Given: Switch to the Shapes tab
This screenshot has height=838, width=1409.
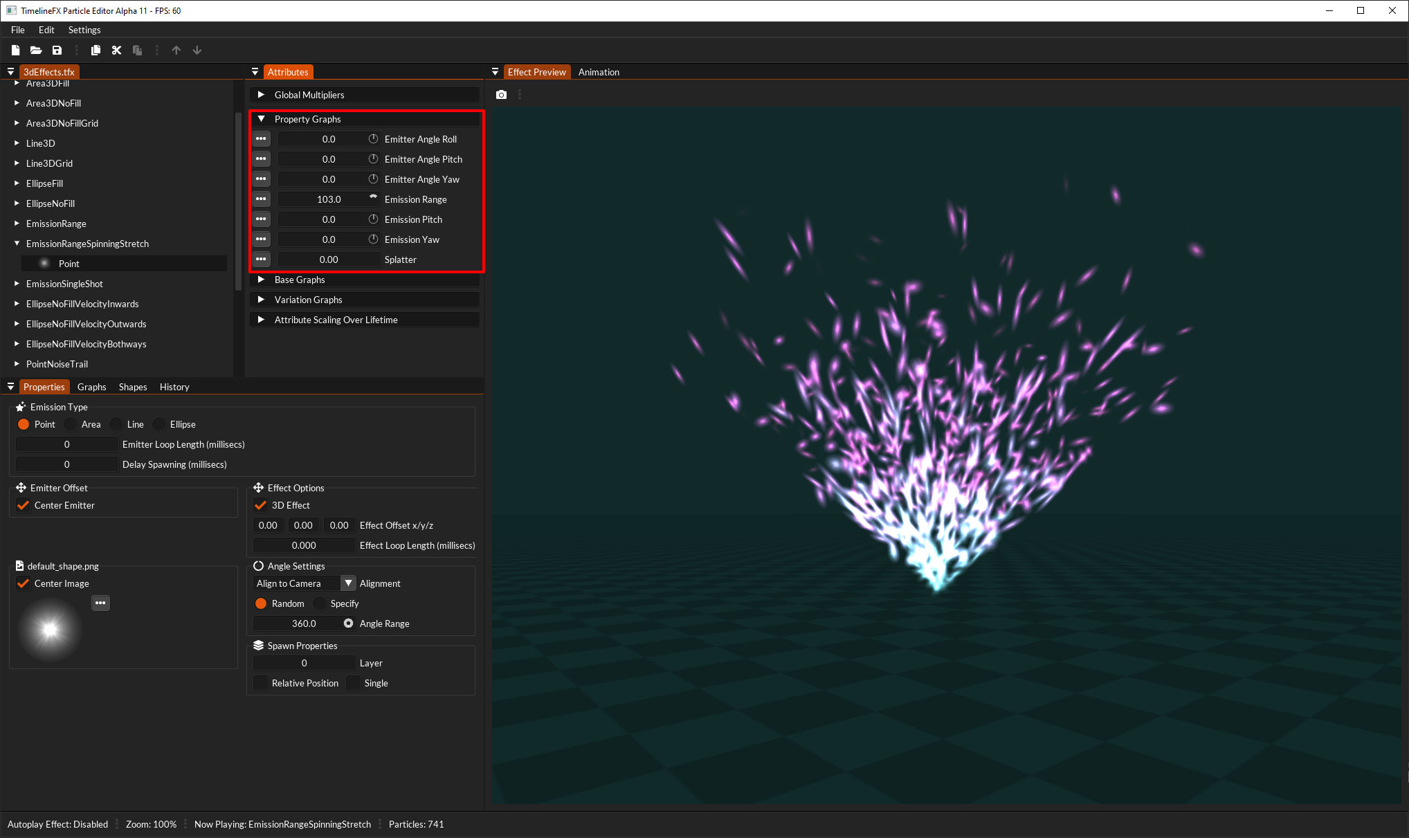Looking at the screenshot, I should tap(133, 387).
